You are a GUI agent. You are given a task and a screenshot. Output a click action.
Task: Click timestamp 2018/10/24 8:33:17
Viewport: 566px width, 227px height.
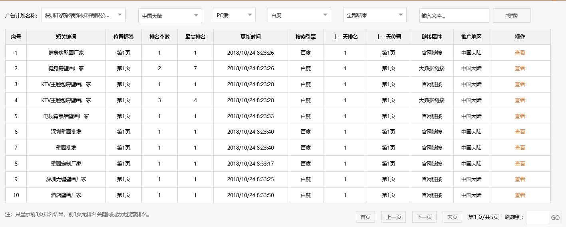click(x=250, y=164)
